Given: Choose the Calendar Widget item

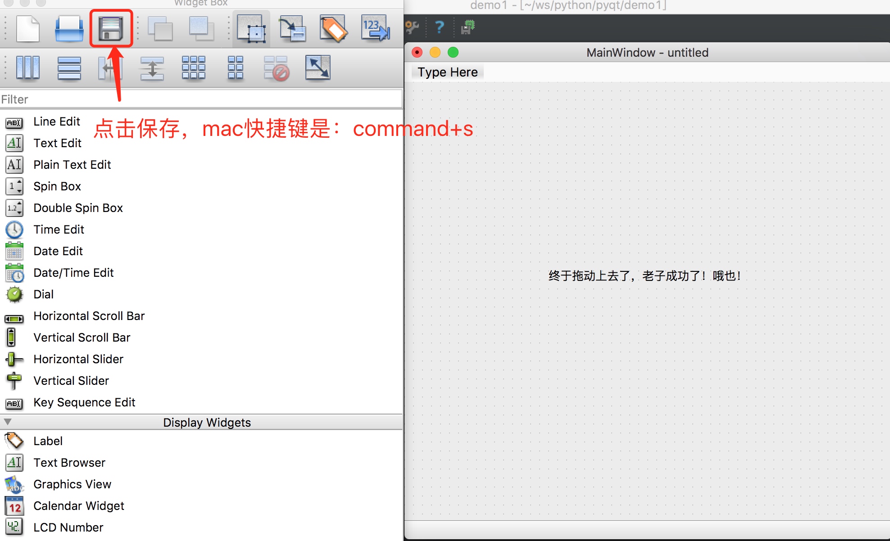Looking at the screenshot, I should 78,506.
